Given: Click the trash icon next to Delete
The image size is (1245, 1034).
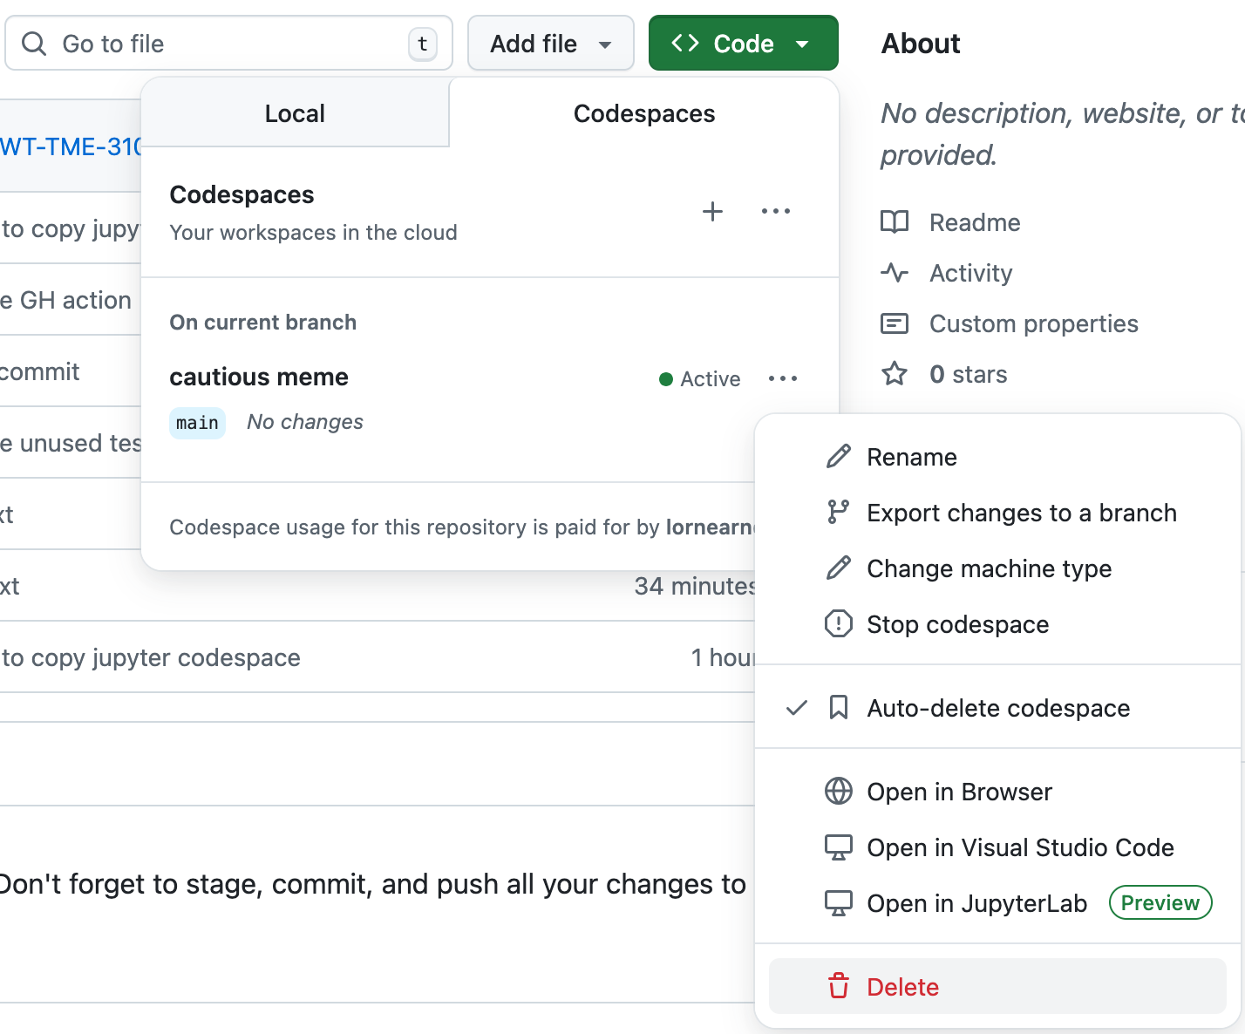Looking at the screenshot, I should coord(839,986).
